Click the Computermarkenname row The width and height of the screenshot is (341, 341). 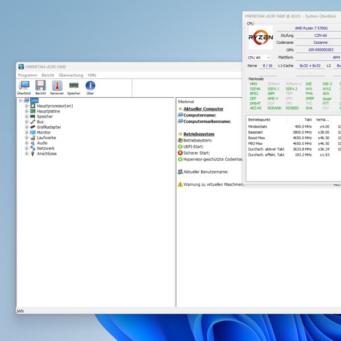coord(207,122)
